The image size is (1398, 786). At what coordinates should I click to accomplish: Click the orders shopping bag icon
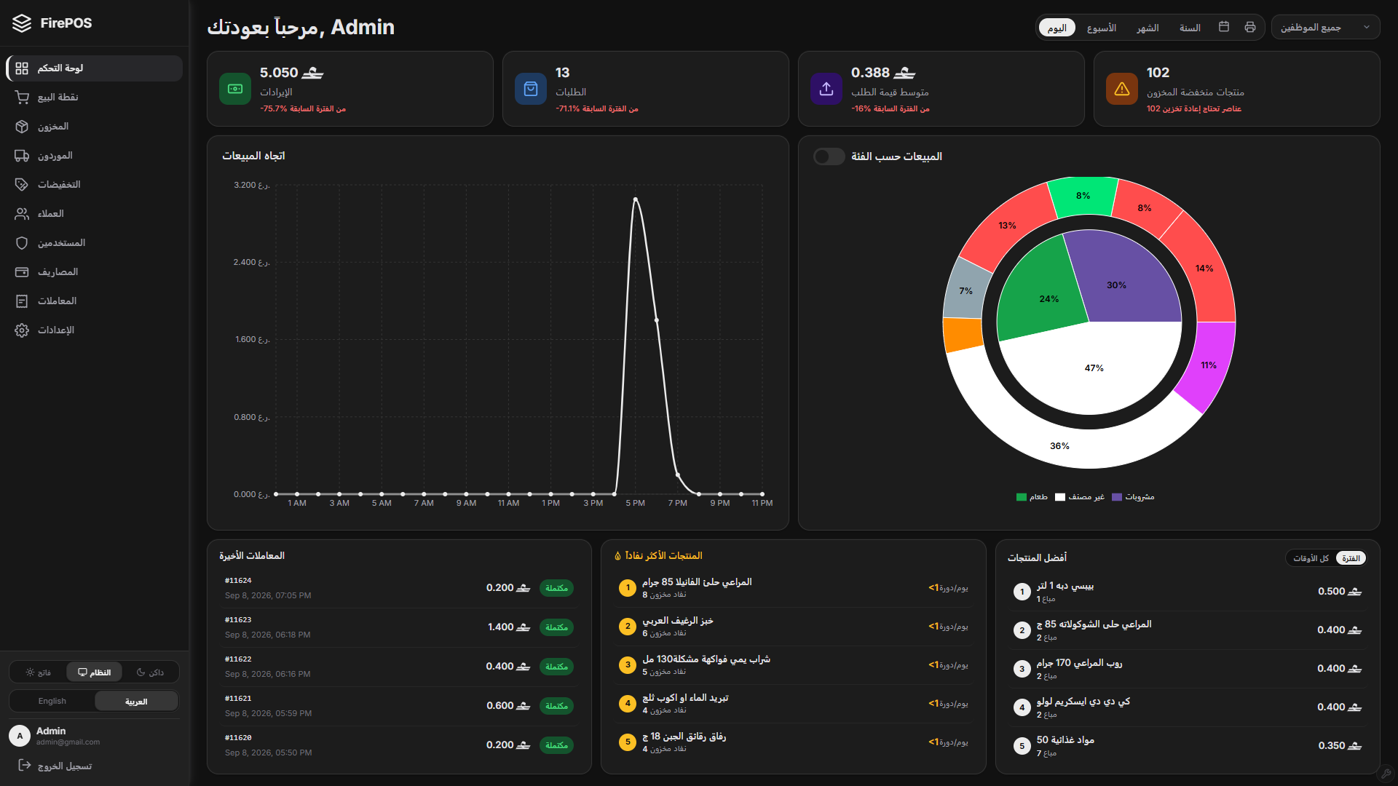531,89
